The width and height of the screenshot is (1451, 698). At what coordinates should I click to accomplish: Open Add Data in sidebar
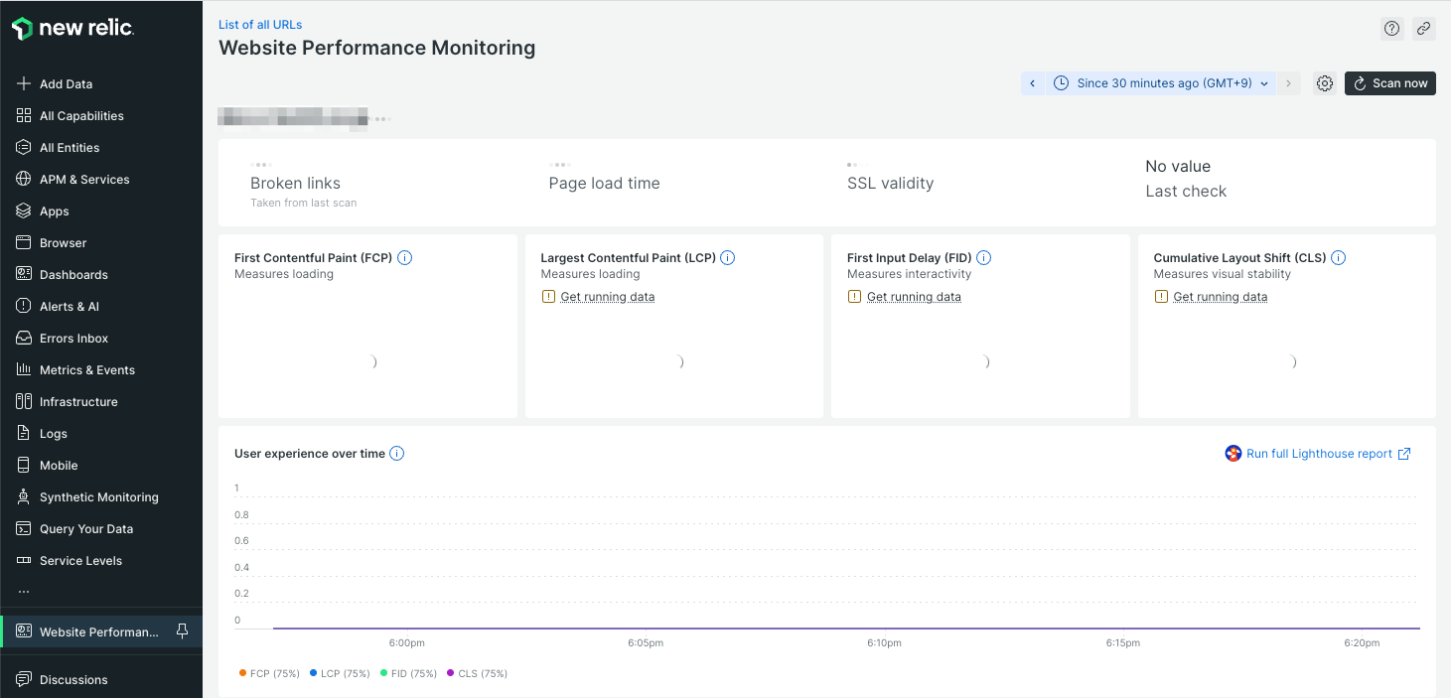pyautogui.click(x=101, y=84)
